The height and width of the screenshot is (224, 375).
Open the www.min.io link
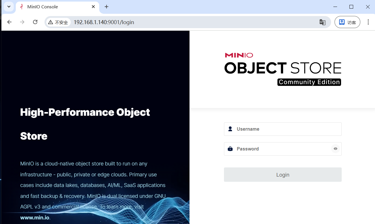tap(35, 217)
